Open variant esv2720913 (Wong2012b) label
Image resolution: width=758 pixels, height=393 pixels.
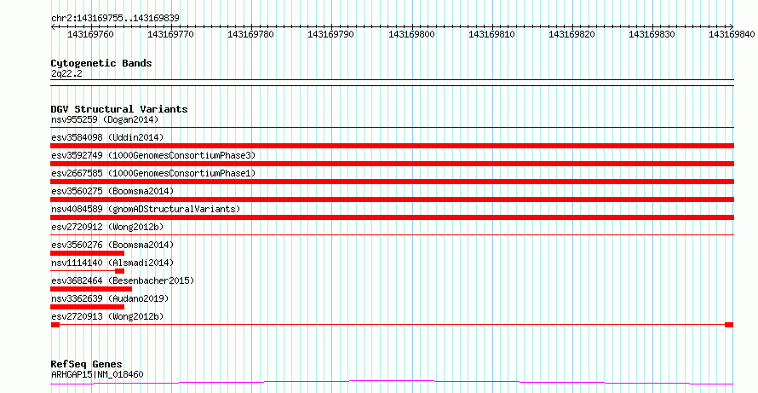coord(107,316)
